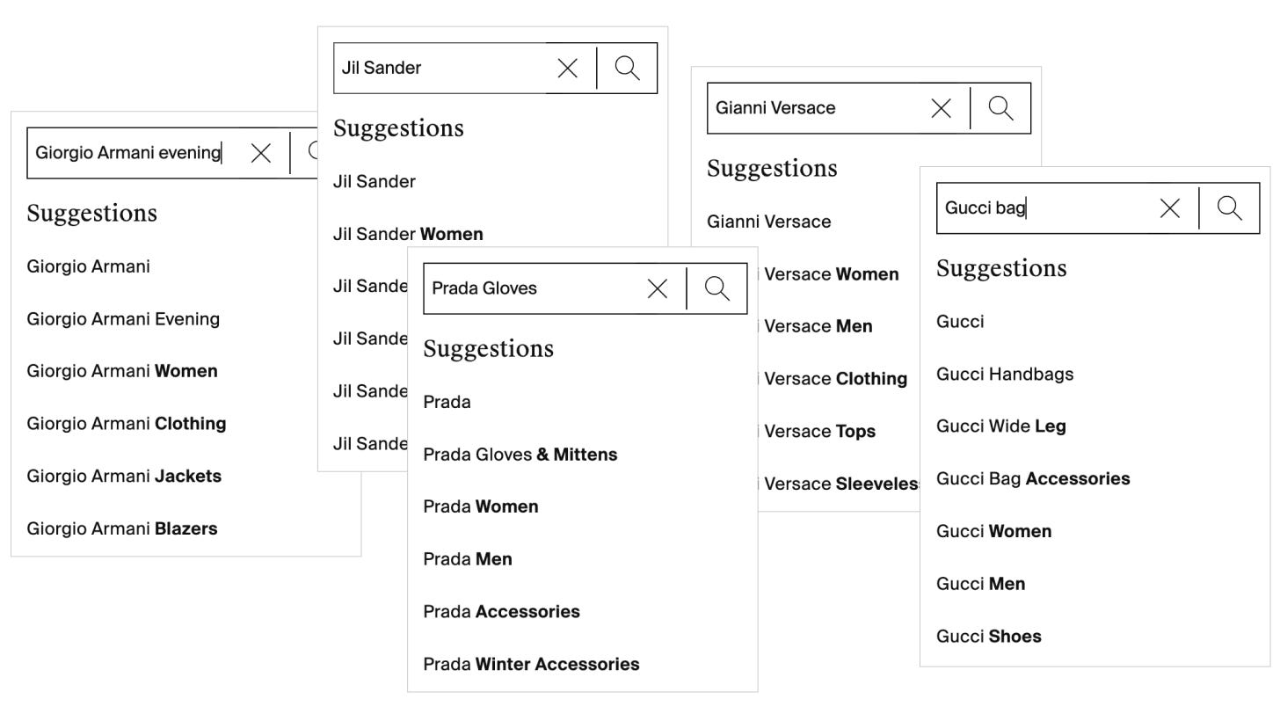Choose Prada Gloves & Mittens suggestion
This screenshot has width=1280, height=721.
(520, 455)
